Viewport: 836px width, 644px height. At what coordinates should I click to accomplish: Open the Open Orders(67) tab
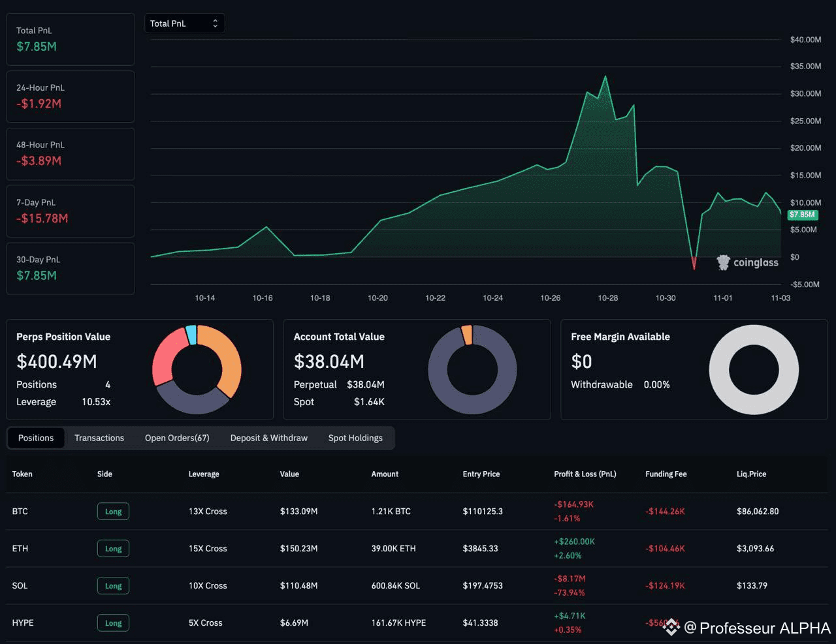(177, 438)
